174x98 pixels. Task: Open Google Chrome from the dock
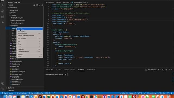[x=87, y=97]
